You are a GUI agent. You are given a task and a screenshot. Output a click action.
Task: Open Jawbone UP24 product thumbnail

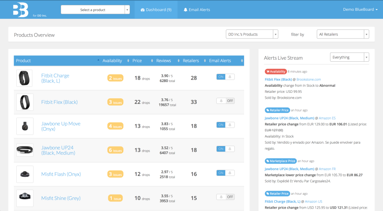(x=25, y=150)
